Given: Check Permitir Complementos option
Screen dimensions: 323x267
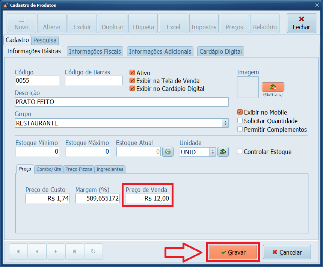Looking at the screenshot, I should (240, 130).
